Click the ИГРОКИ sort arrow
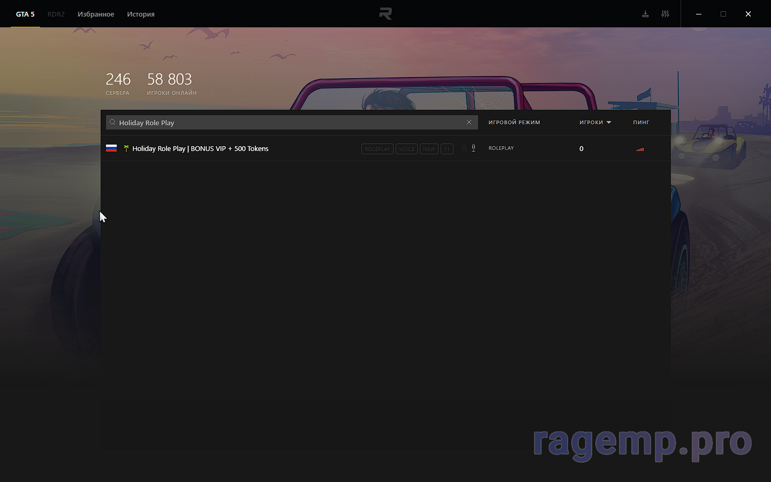 point(609,123)
